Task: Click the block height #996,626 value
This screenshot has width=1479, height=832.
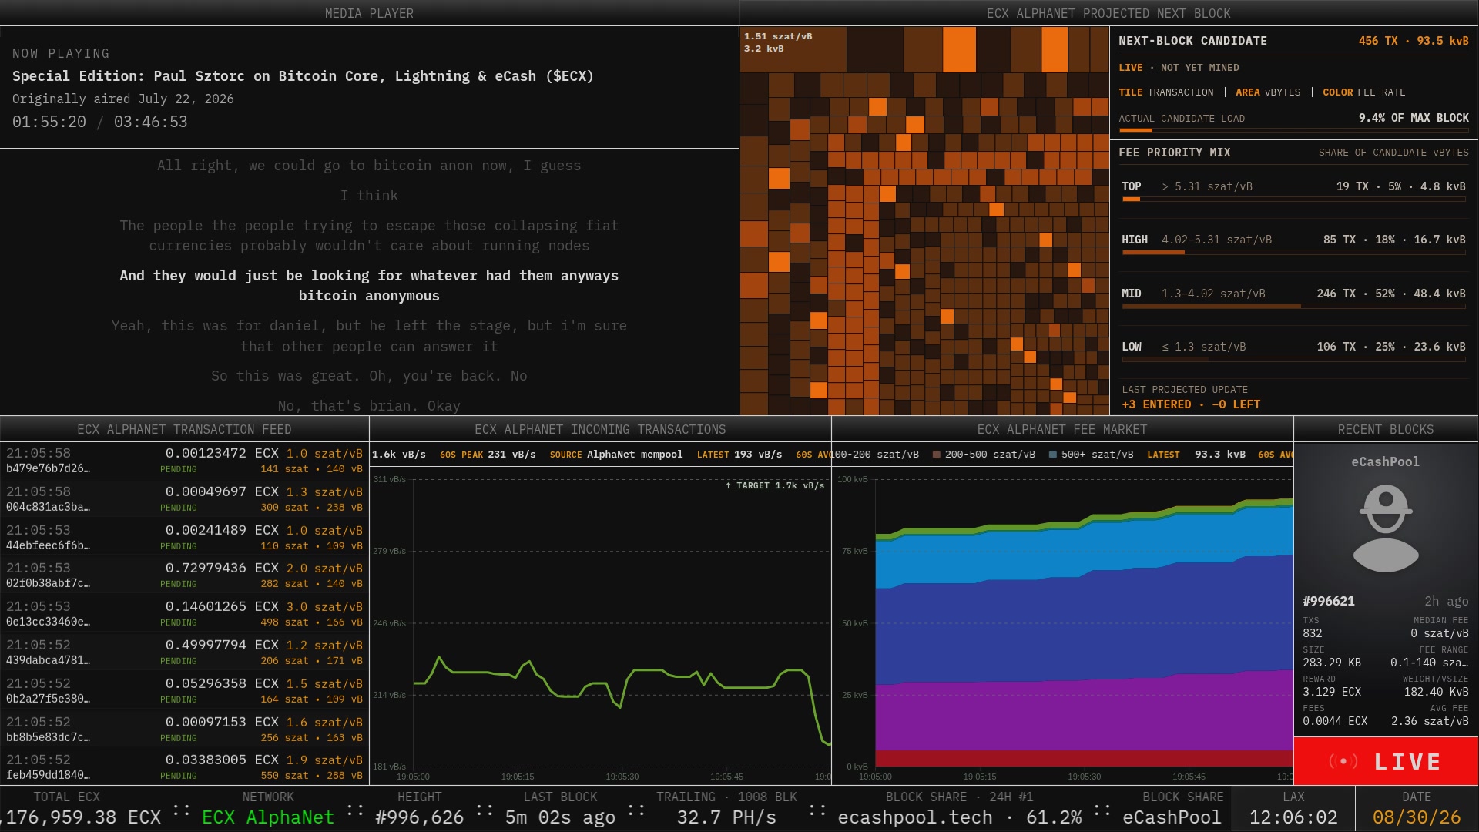Action: coord(419,817)
